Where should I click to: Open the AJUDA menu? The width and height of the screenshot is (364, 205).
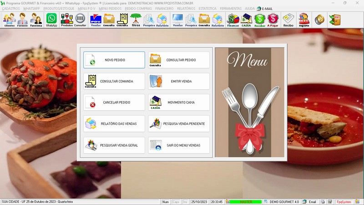[250, 9]
